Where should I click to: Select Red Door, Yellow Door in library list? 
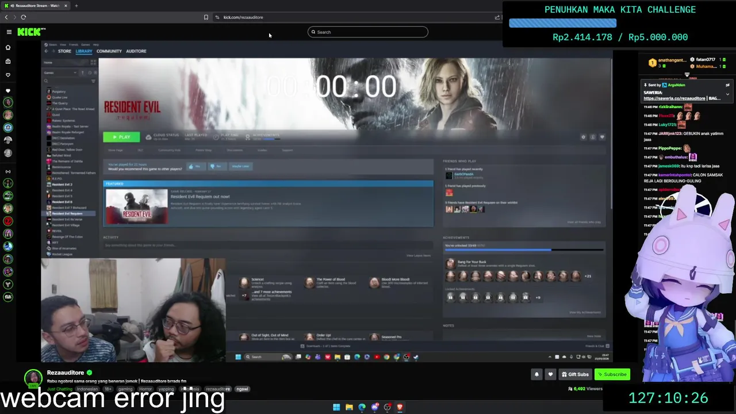(63, 149)
